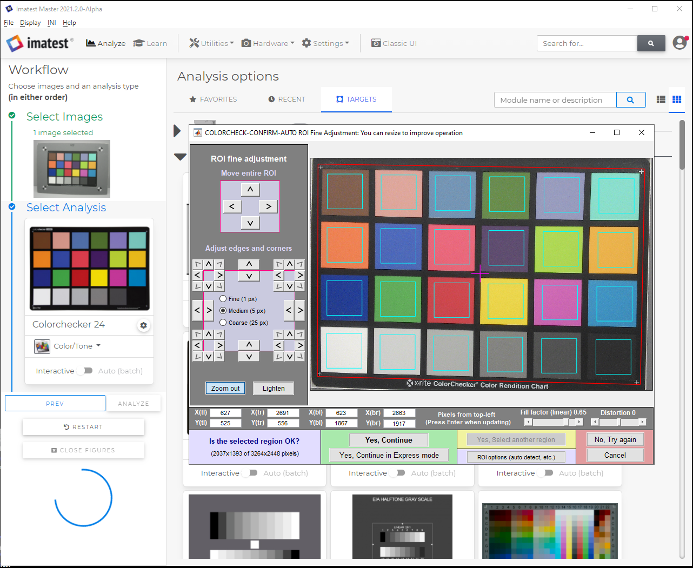The height and width of the screenshot is (568, 693).
Task: Click Lighten button
Action: (x=274, y=388)
